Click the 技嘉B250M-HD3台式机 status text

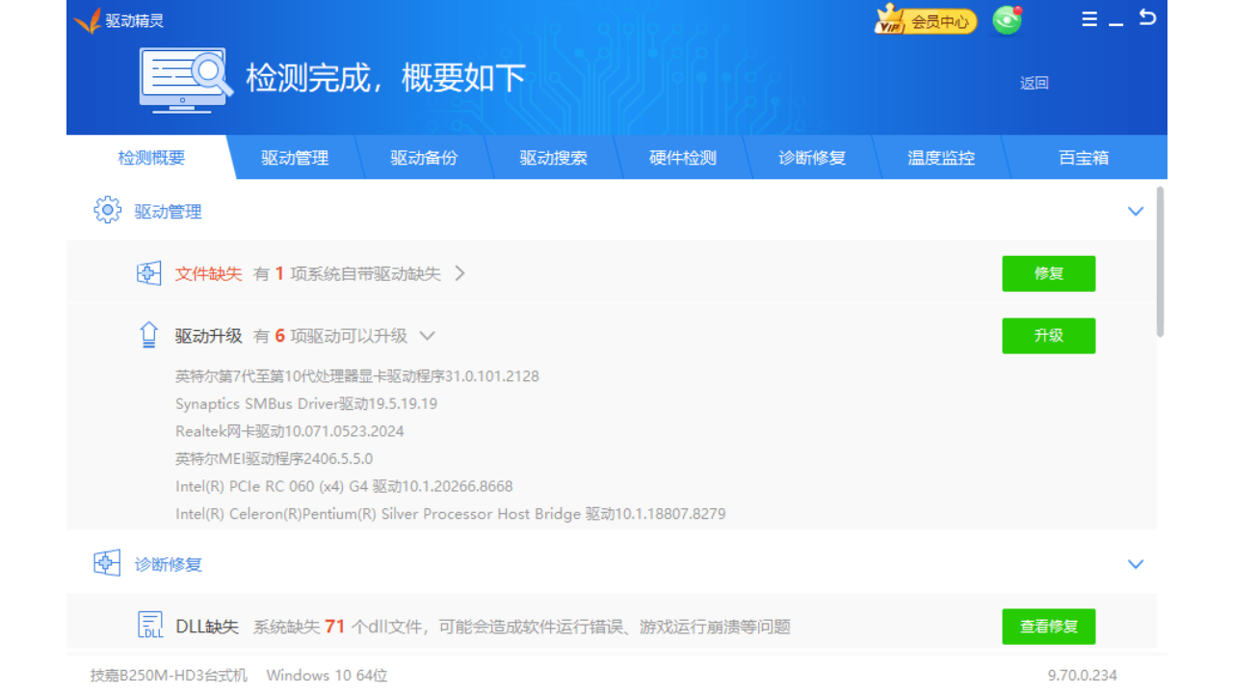click(169, 676)
